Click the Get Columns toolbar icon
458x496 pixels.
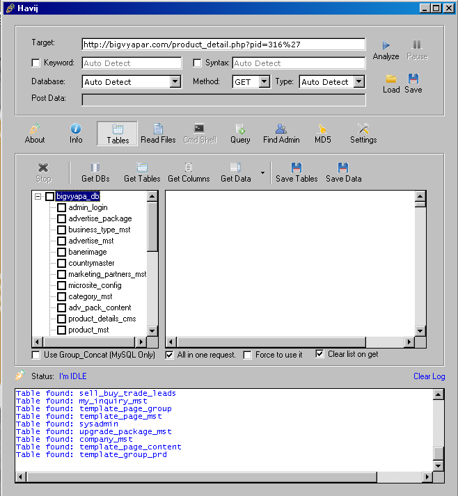pos(189,168)
